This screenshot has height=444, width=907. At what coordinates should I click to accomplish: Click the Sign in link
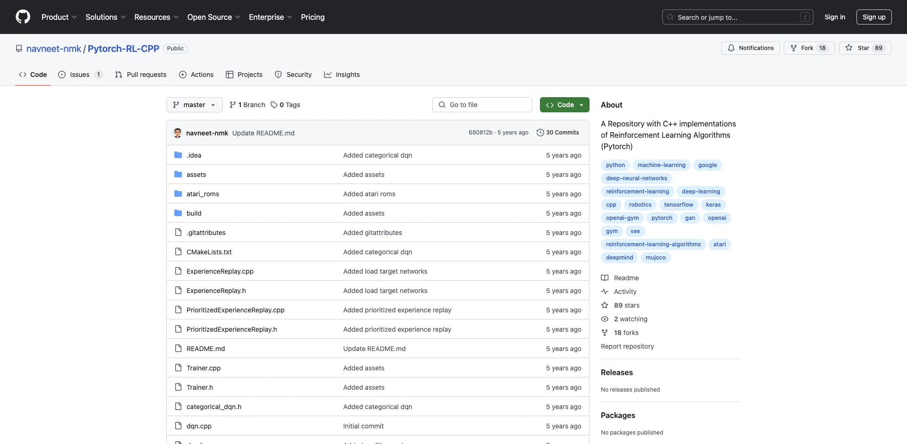click(835, 17)
